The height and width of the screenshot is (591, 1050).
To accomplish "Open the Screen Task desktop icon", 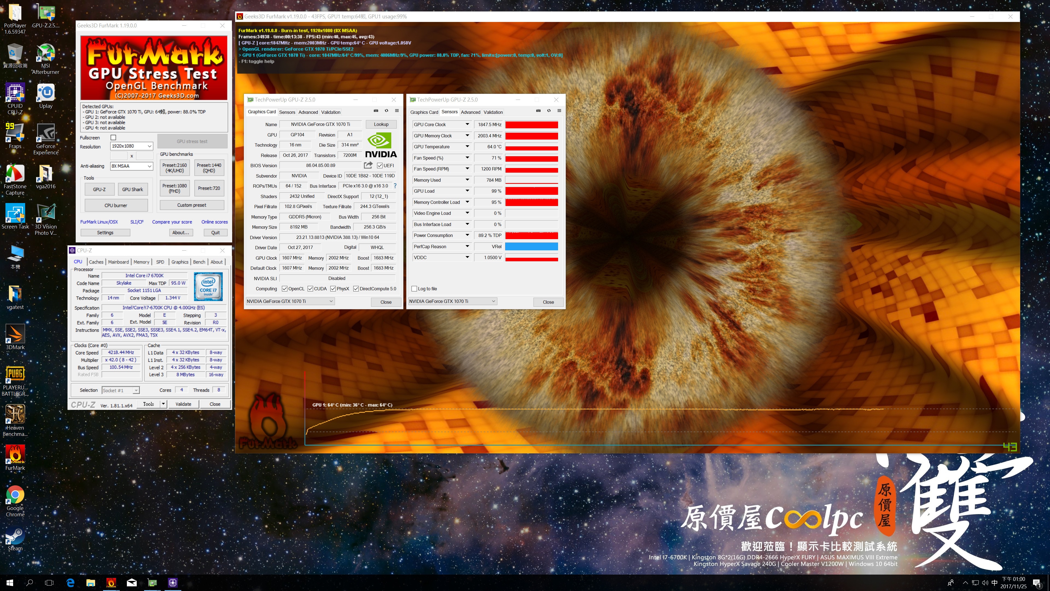I will (15, 217).
